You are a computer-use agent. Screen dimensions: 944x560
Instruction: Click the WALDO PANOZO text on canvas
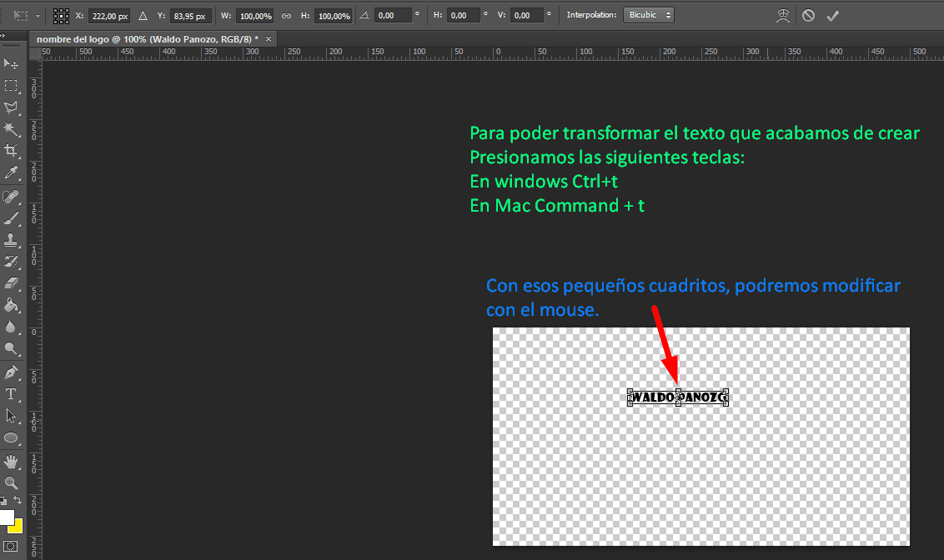point(678,397)
